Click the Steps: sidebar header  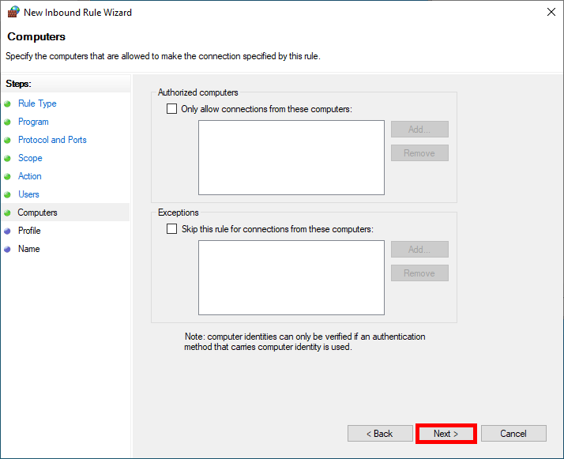coord(18,84)
